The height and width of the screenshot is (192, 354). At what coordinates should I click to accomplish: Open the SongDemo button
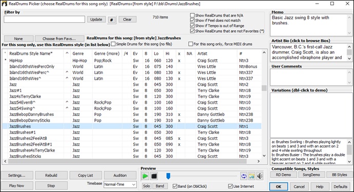(311, 175)
